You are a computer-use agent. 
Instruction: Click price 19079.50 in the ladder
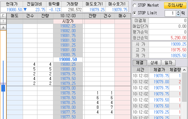[68, 79]
